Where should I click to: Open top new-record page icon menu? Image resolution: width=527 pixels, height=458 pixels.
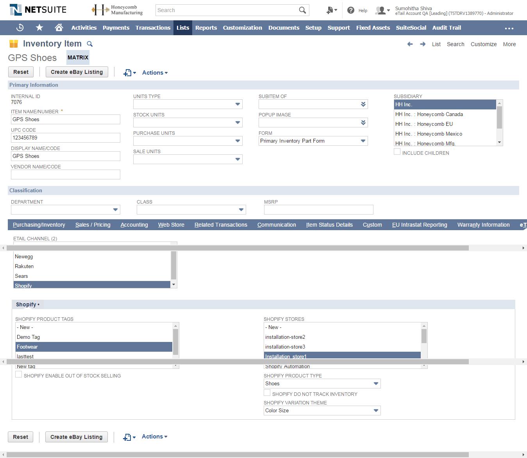point(130,73)
